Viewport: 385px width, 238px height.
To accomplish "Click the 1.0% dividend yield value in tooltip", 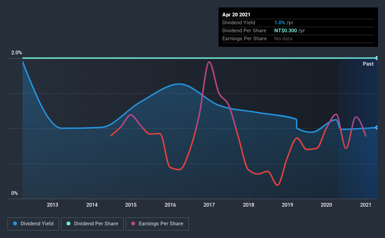I will (279, 22).
